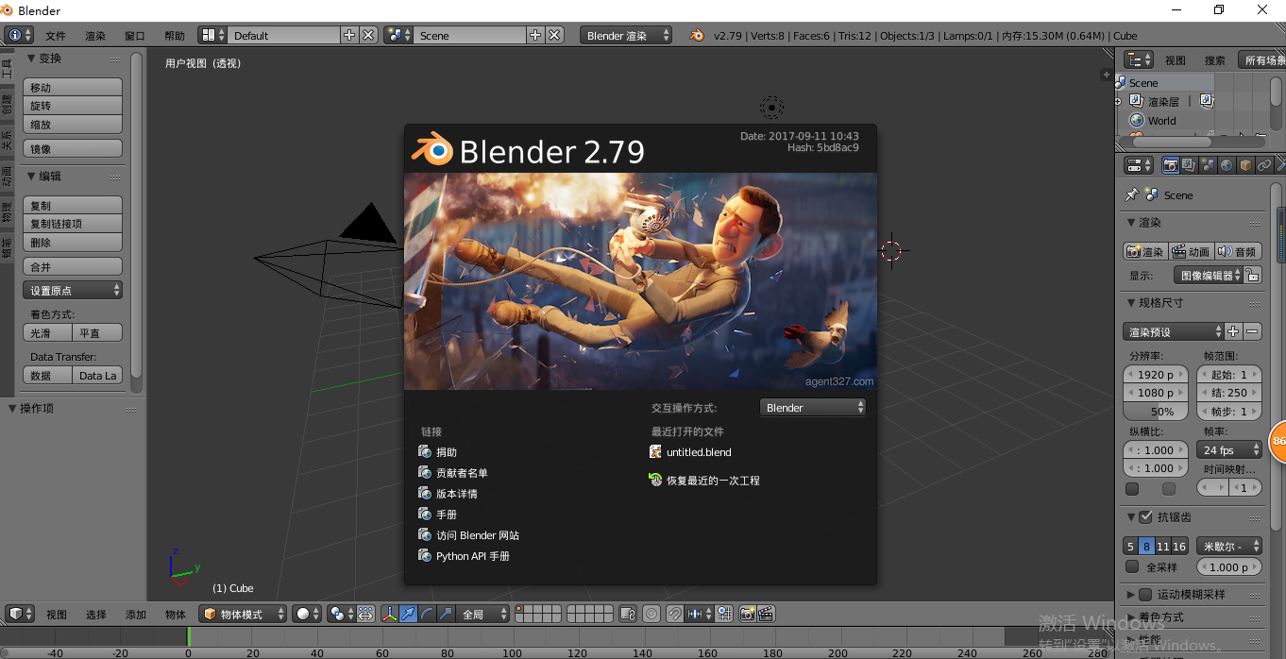Click the screen layout browse icon

[212, 35]
